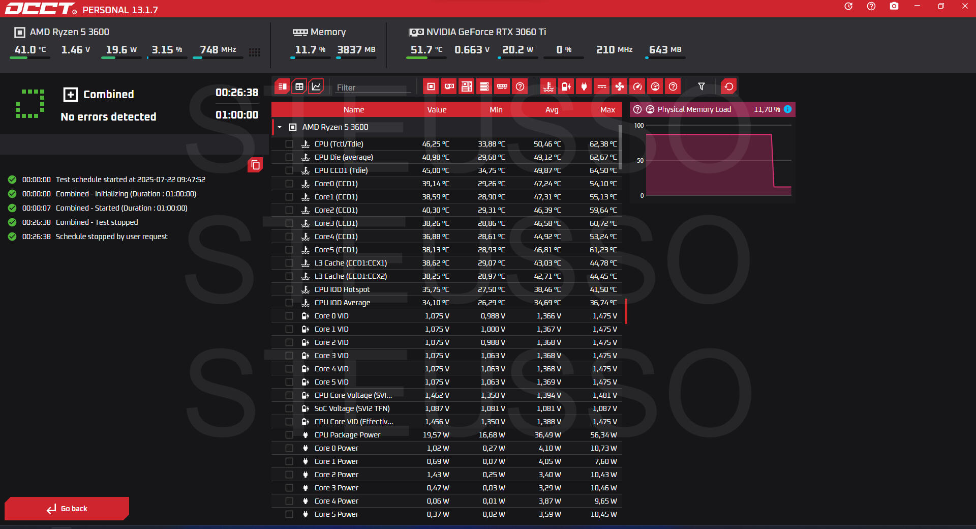Open the funnel filter options icon
Screen dimensions: 976x529
701,87
